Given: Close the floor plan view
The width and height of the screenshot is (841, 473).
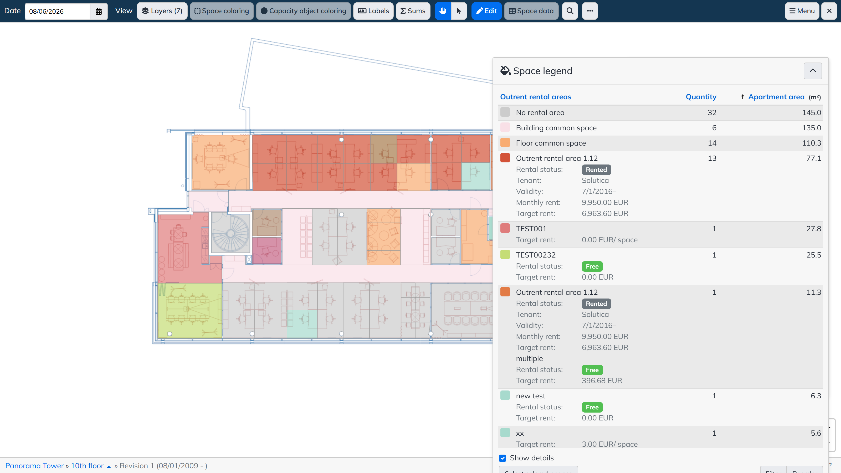Looking at the screenshot, I should 829,11.
